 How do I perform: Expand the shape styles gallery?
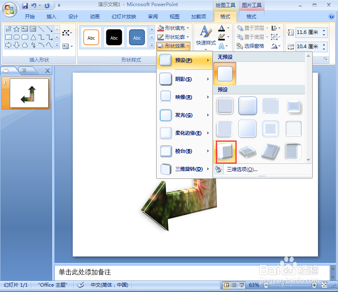pos(152,45)
